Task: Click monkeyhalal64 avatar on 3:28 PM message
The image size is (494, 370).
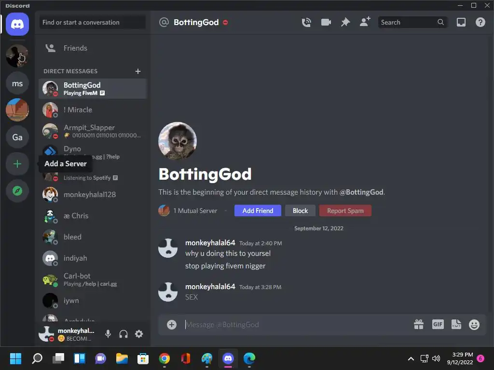Action: click(168, 291)
